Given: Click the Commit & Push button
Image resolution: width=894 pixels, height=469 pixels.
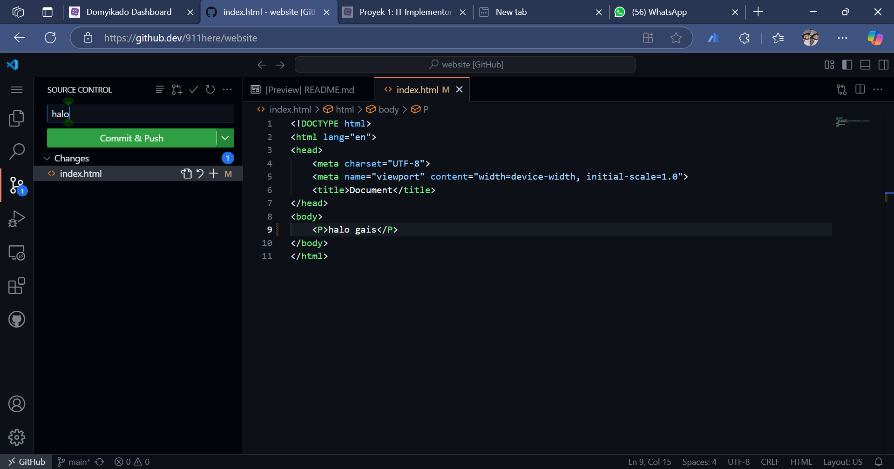Looking at the screenshot, I should [x=131, y=138].
